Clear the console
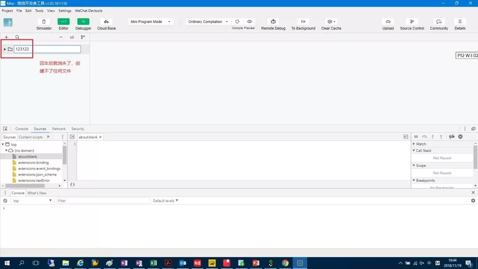This screenshot has width=478, height=269. tap(5, 201)
